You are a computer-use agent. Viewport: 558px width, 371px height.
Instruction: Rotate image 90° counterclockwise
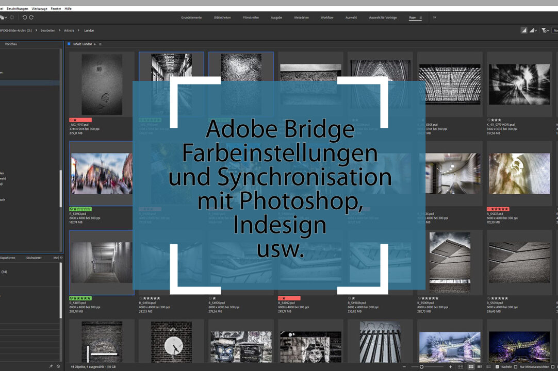click(x=25, y=18)
